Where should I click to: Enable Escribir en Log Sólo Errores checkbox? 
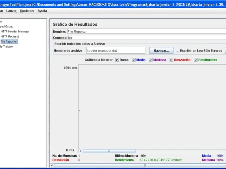click(177, 51)
